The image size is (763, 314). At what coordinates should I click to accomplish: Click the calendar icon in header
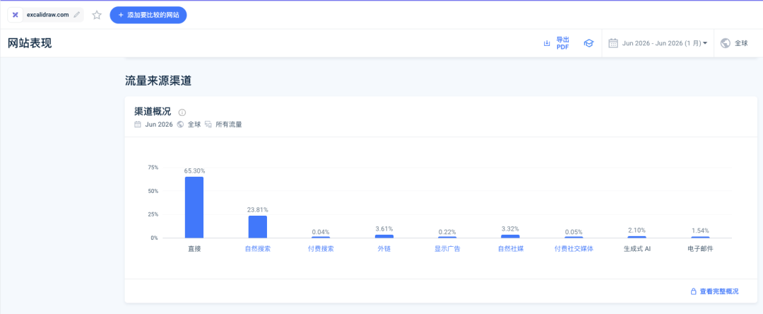[613, 43]
